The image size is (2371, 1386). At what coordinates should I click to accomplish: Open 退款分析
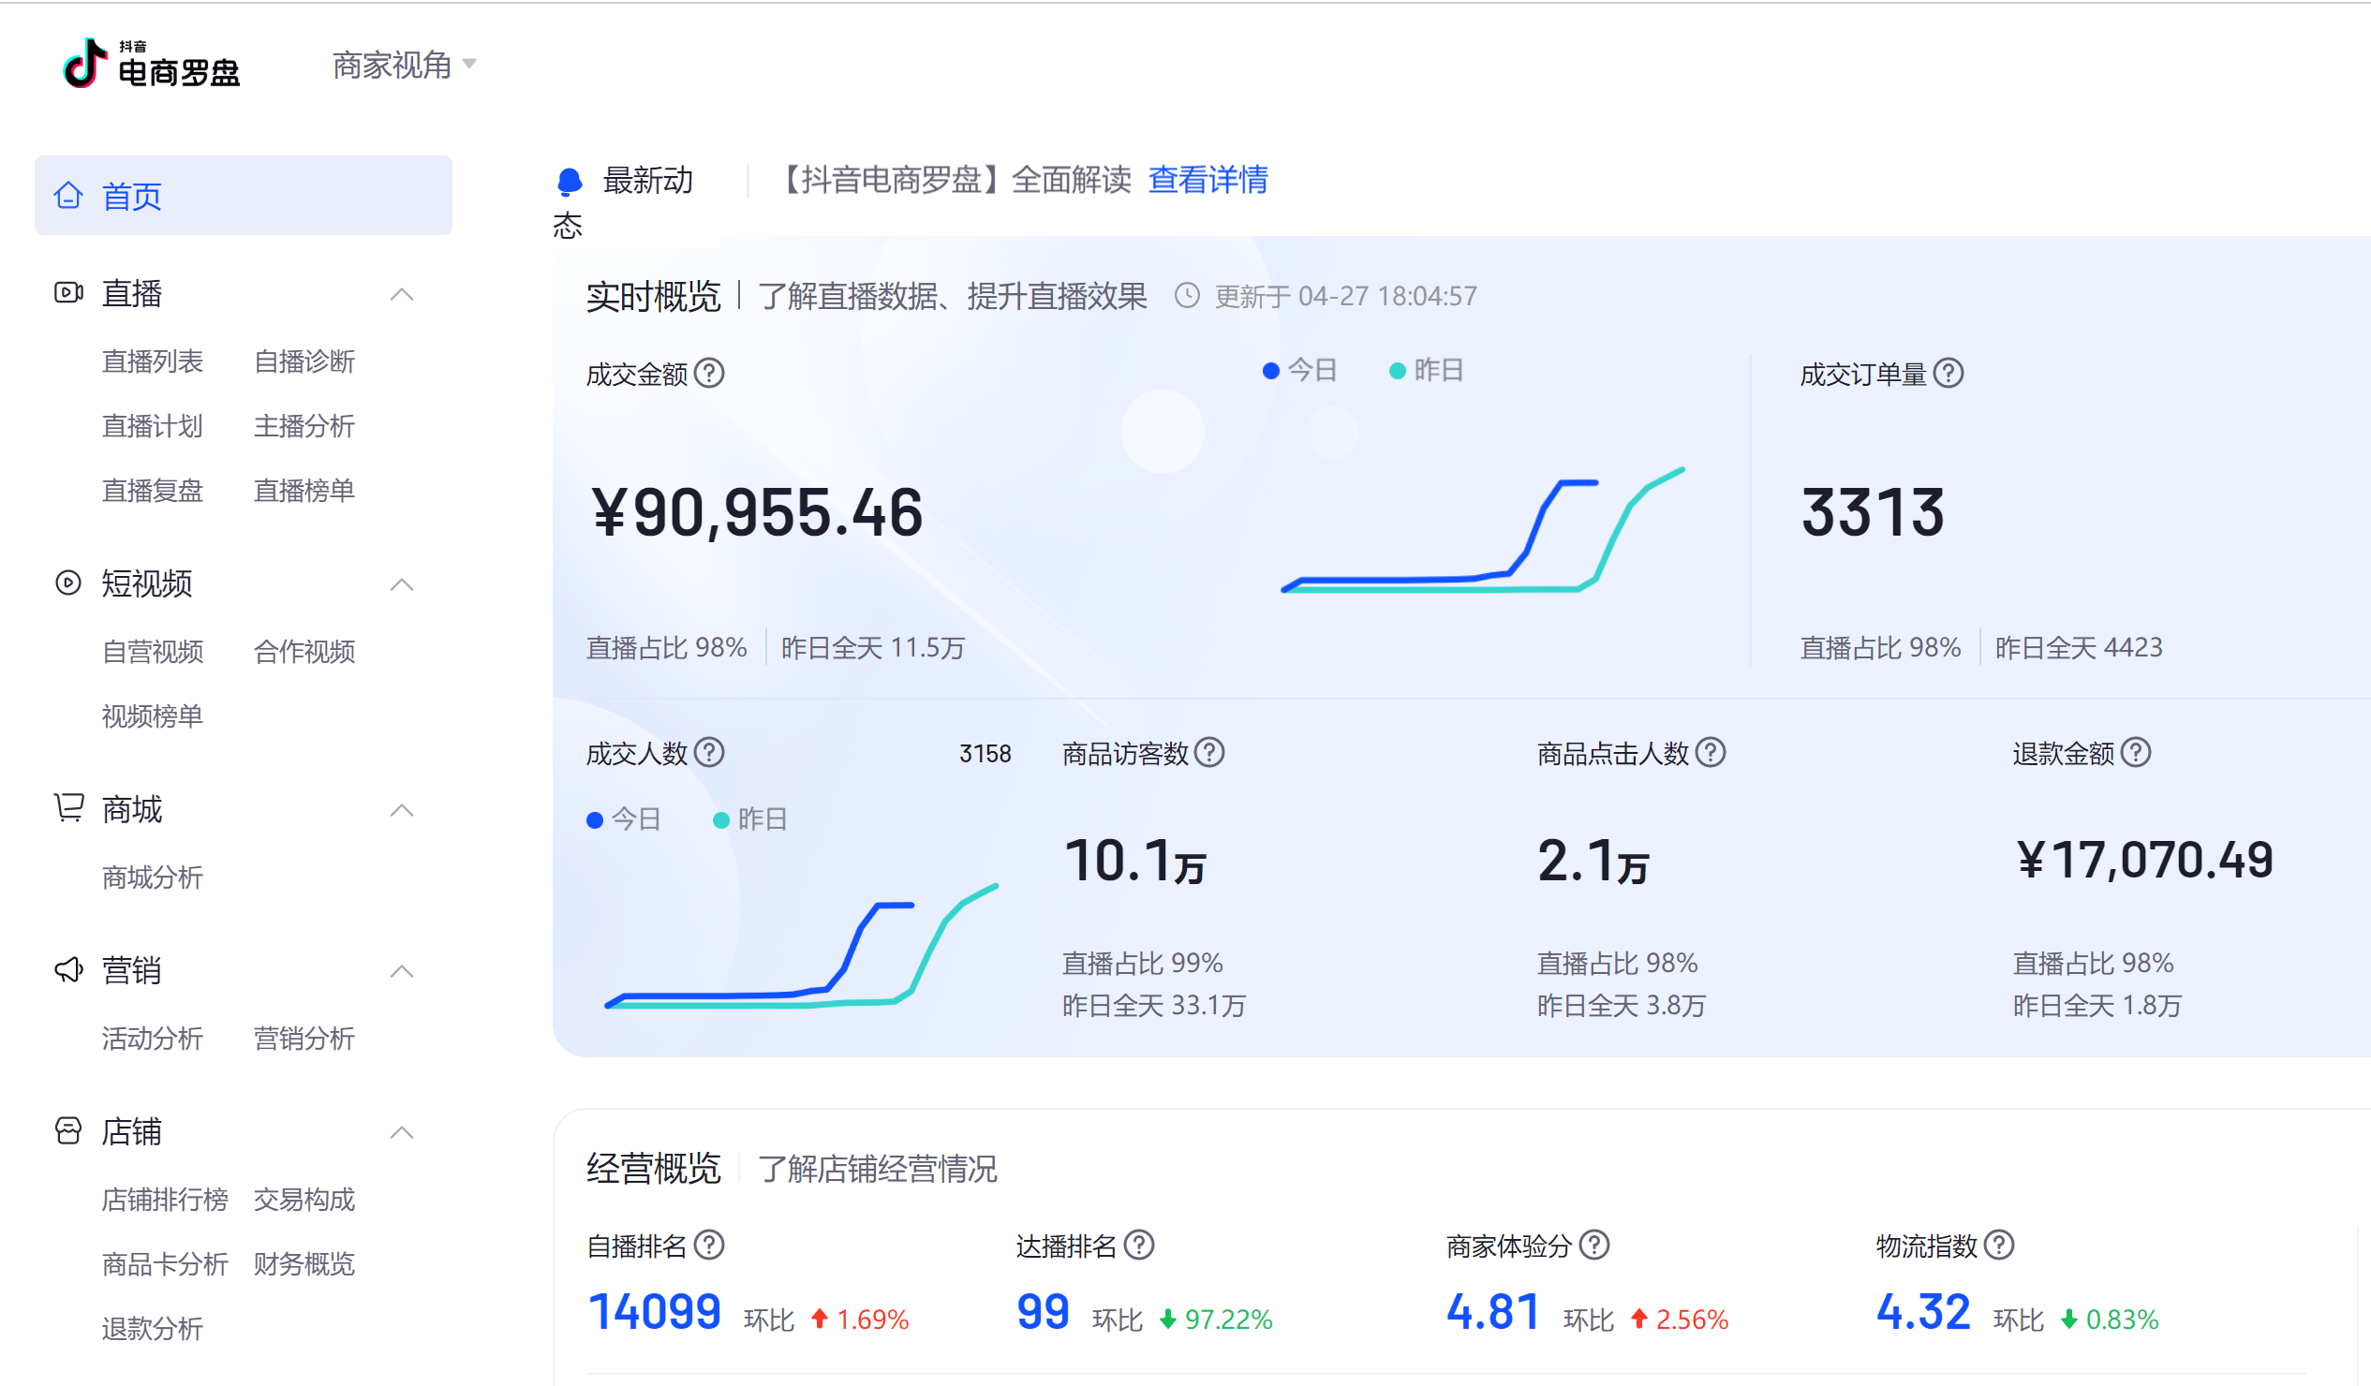pos(153,1328)
